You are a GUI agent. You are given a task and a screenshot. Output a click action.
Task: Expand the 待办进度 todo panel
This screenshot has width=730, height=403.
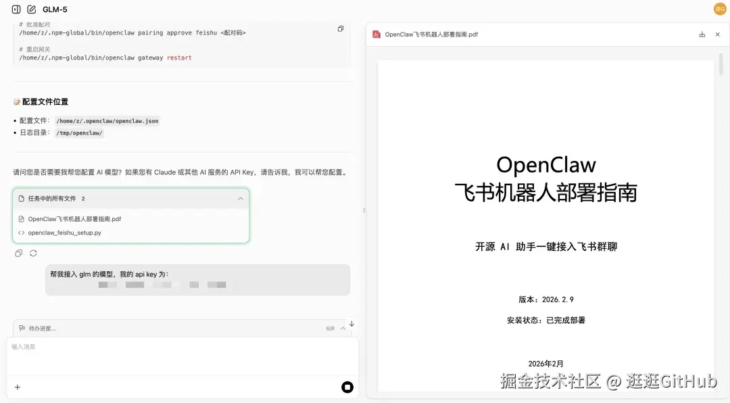click(x=343, y=329)
